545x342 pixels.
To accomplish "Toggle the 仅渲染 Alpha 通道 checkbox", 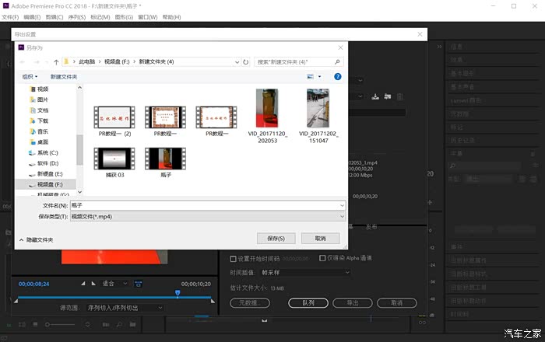I will tap(323, 258).
